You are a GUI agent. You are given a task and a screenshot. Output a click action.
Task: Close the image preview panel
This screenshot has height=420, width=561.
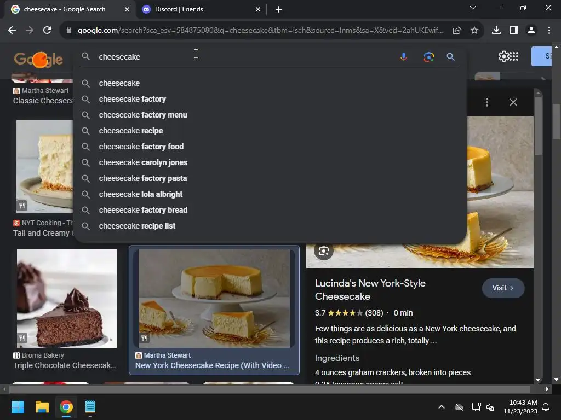tap(513, 102)
